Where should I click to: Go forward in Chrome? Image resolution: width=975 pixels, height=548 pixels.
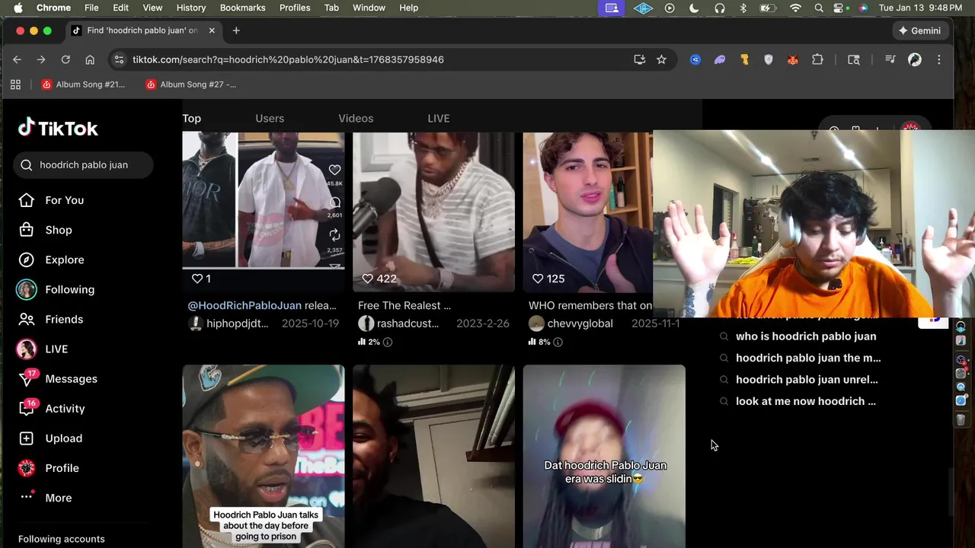click(x=41, y=59)
